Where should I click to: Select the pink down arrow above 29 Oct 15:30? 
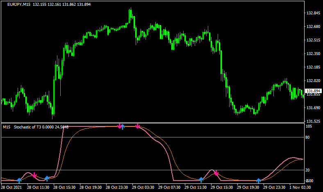point(216,173)
